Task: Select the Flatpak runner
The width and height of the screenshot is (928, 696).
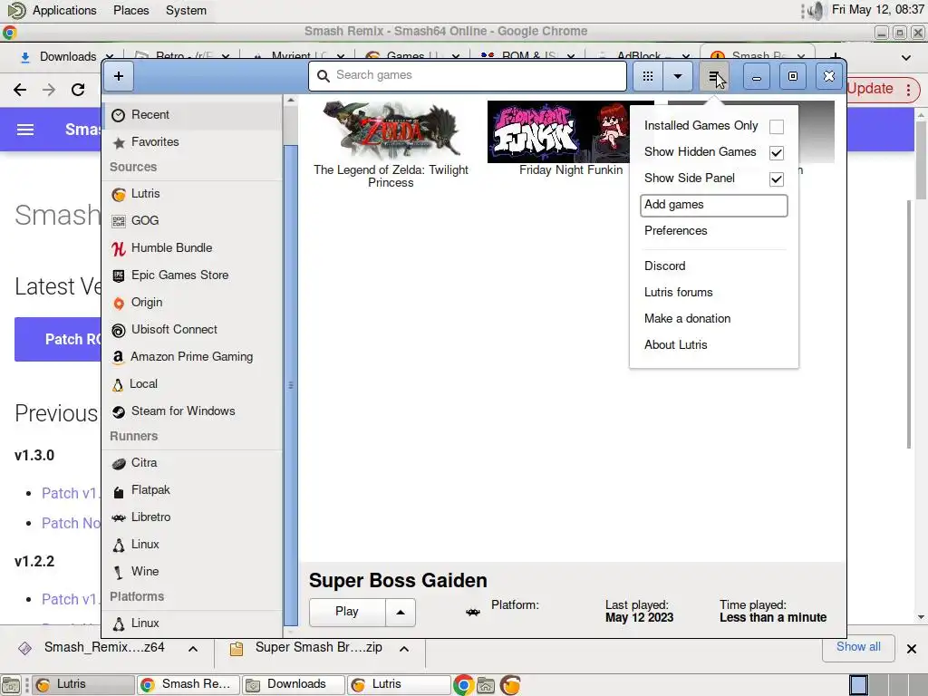Action: click(192, 490)
